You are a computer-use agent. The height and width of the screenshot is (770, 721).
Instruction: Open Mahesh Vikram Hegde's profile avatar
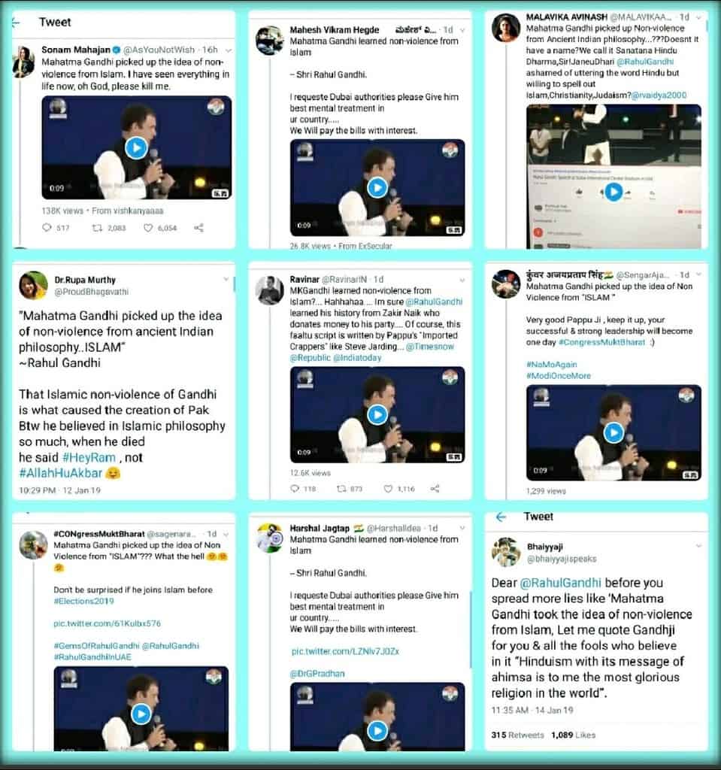[270, 40]
